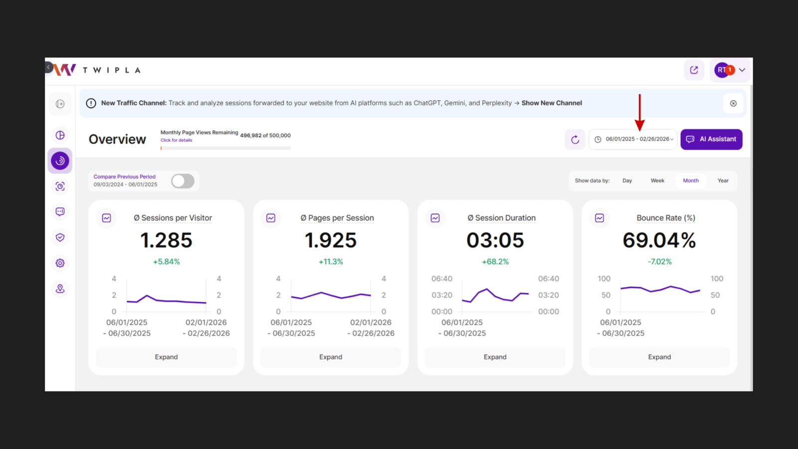Viewport: 798px width, 449px height.
Task: Enable the Compare Previous Period toggle
Action: coord(182,181)
